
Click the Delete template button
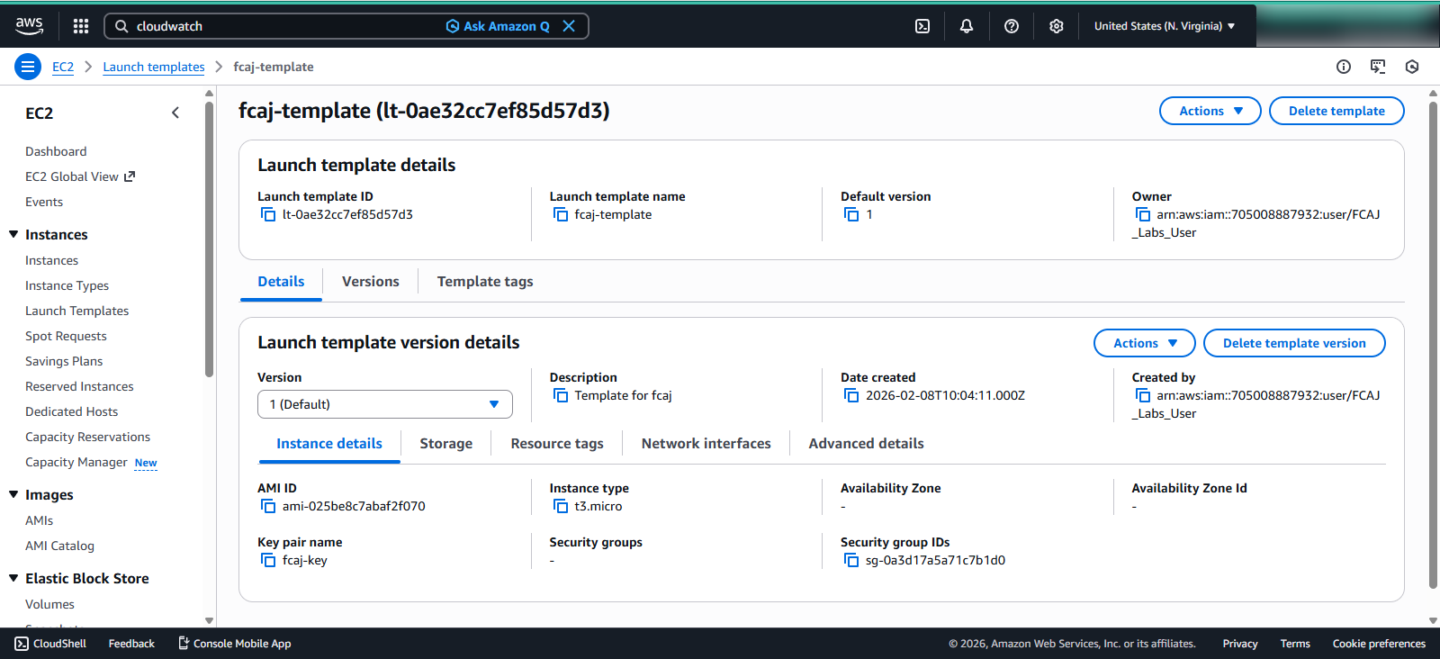click(x=1336, y=111)
